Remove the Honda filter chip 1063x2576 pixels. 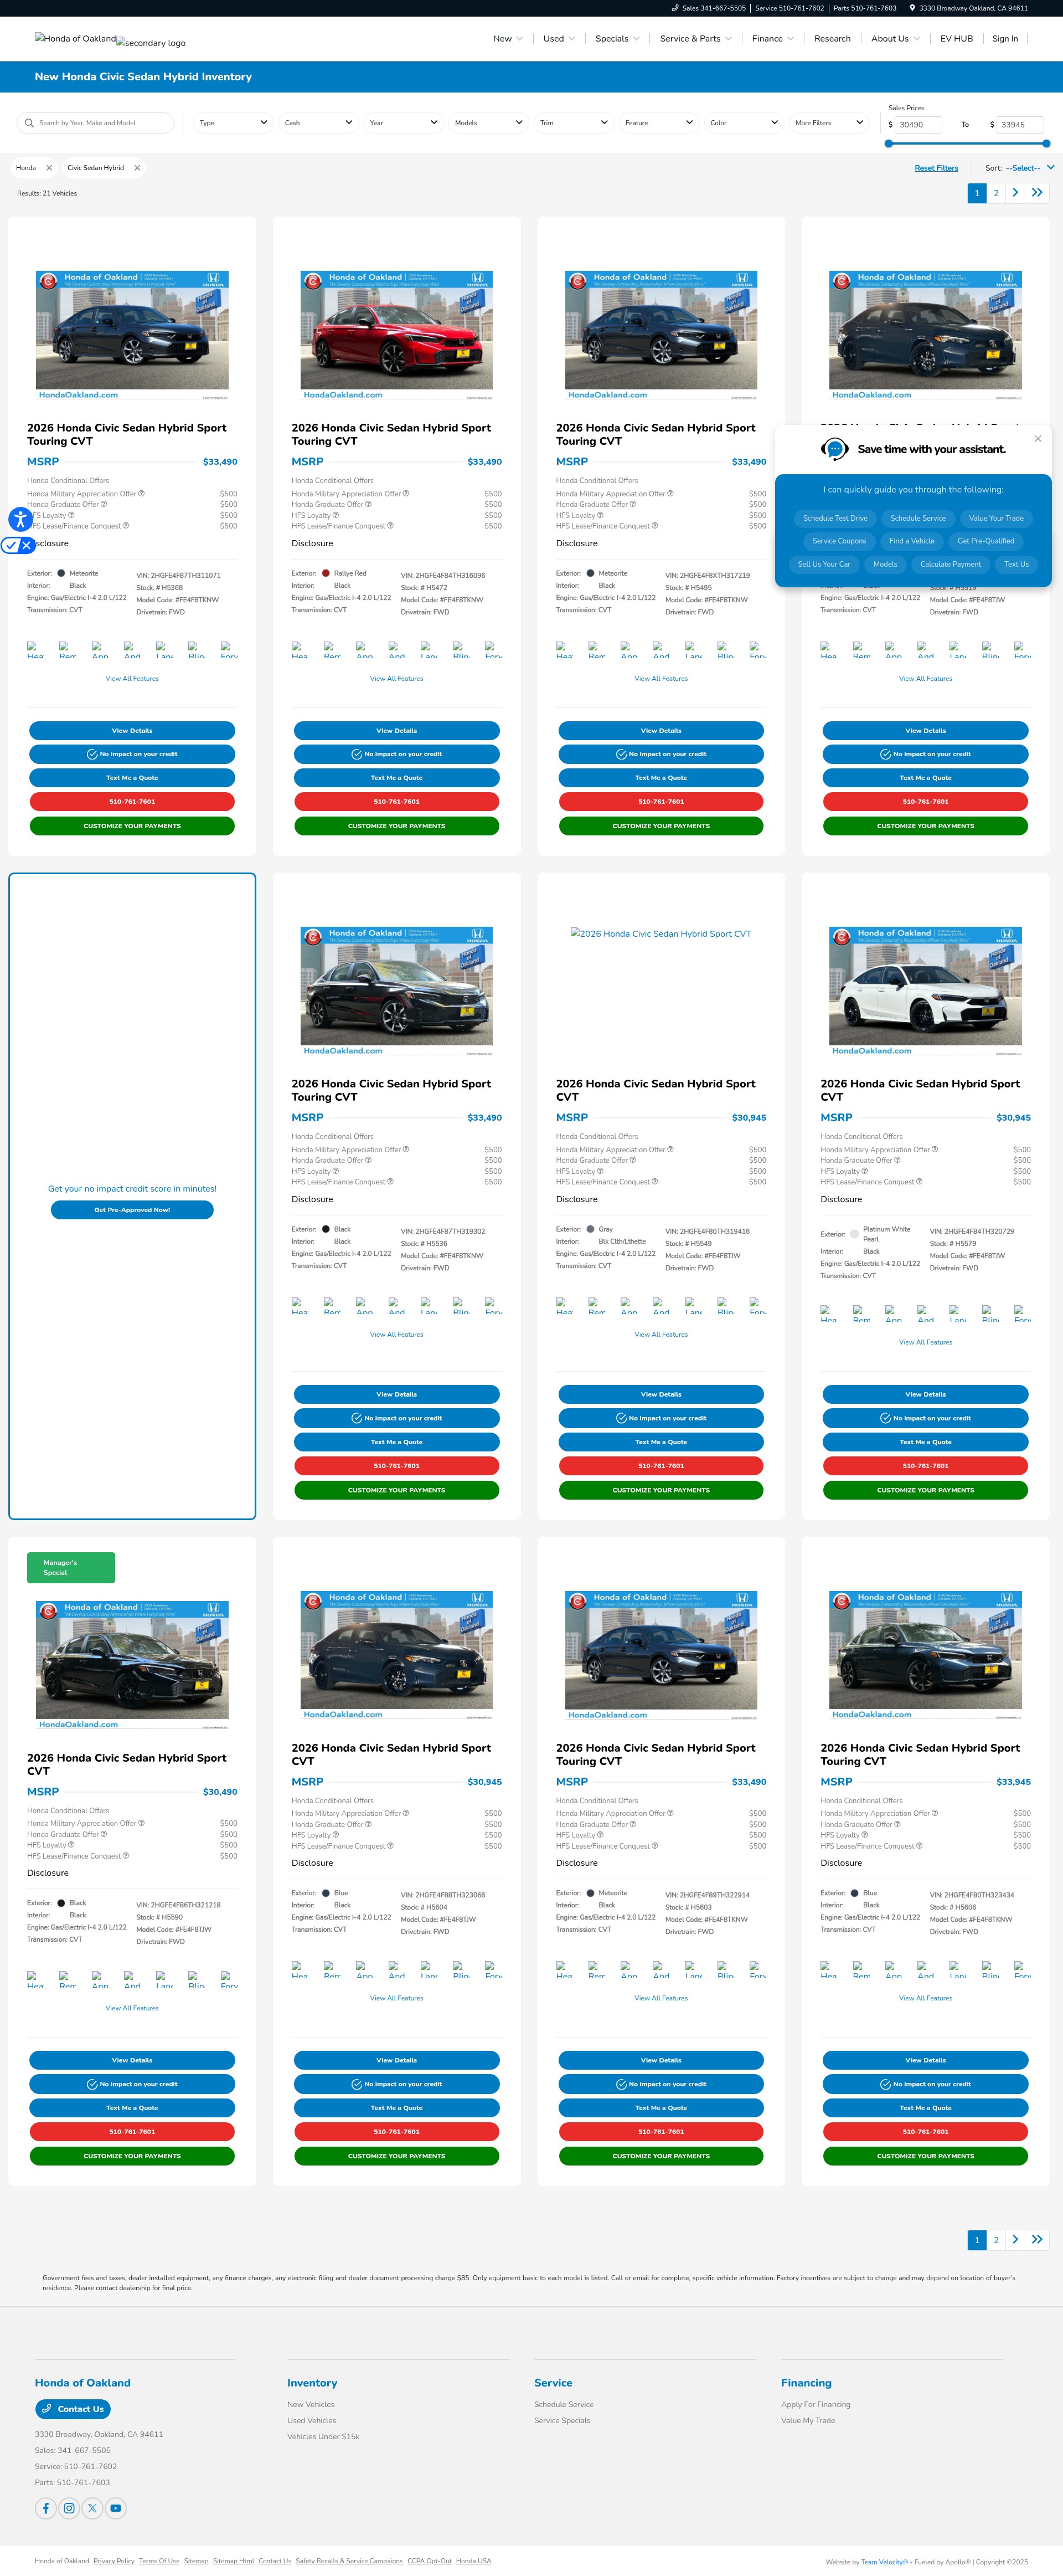pos(49,168)
